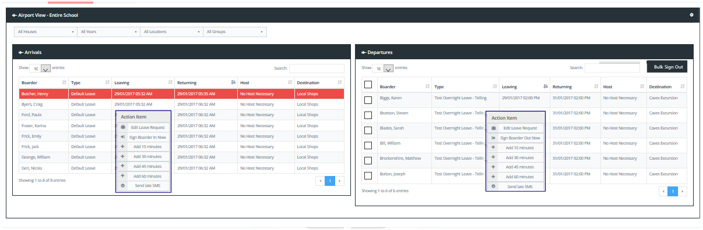Screen dimensions: 703x230
Task: Sort Arrivals table by Host column
Action: (266, 82)
